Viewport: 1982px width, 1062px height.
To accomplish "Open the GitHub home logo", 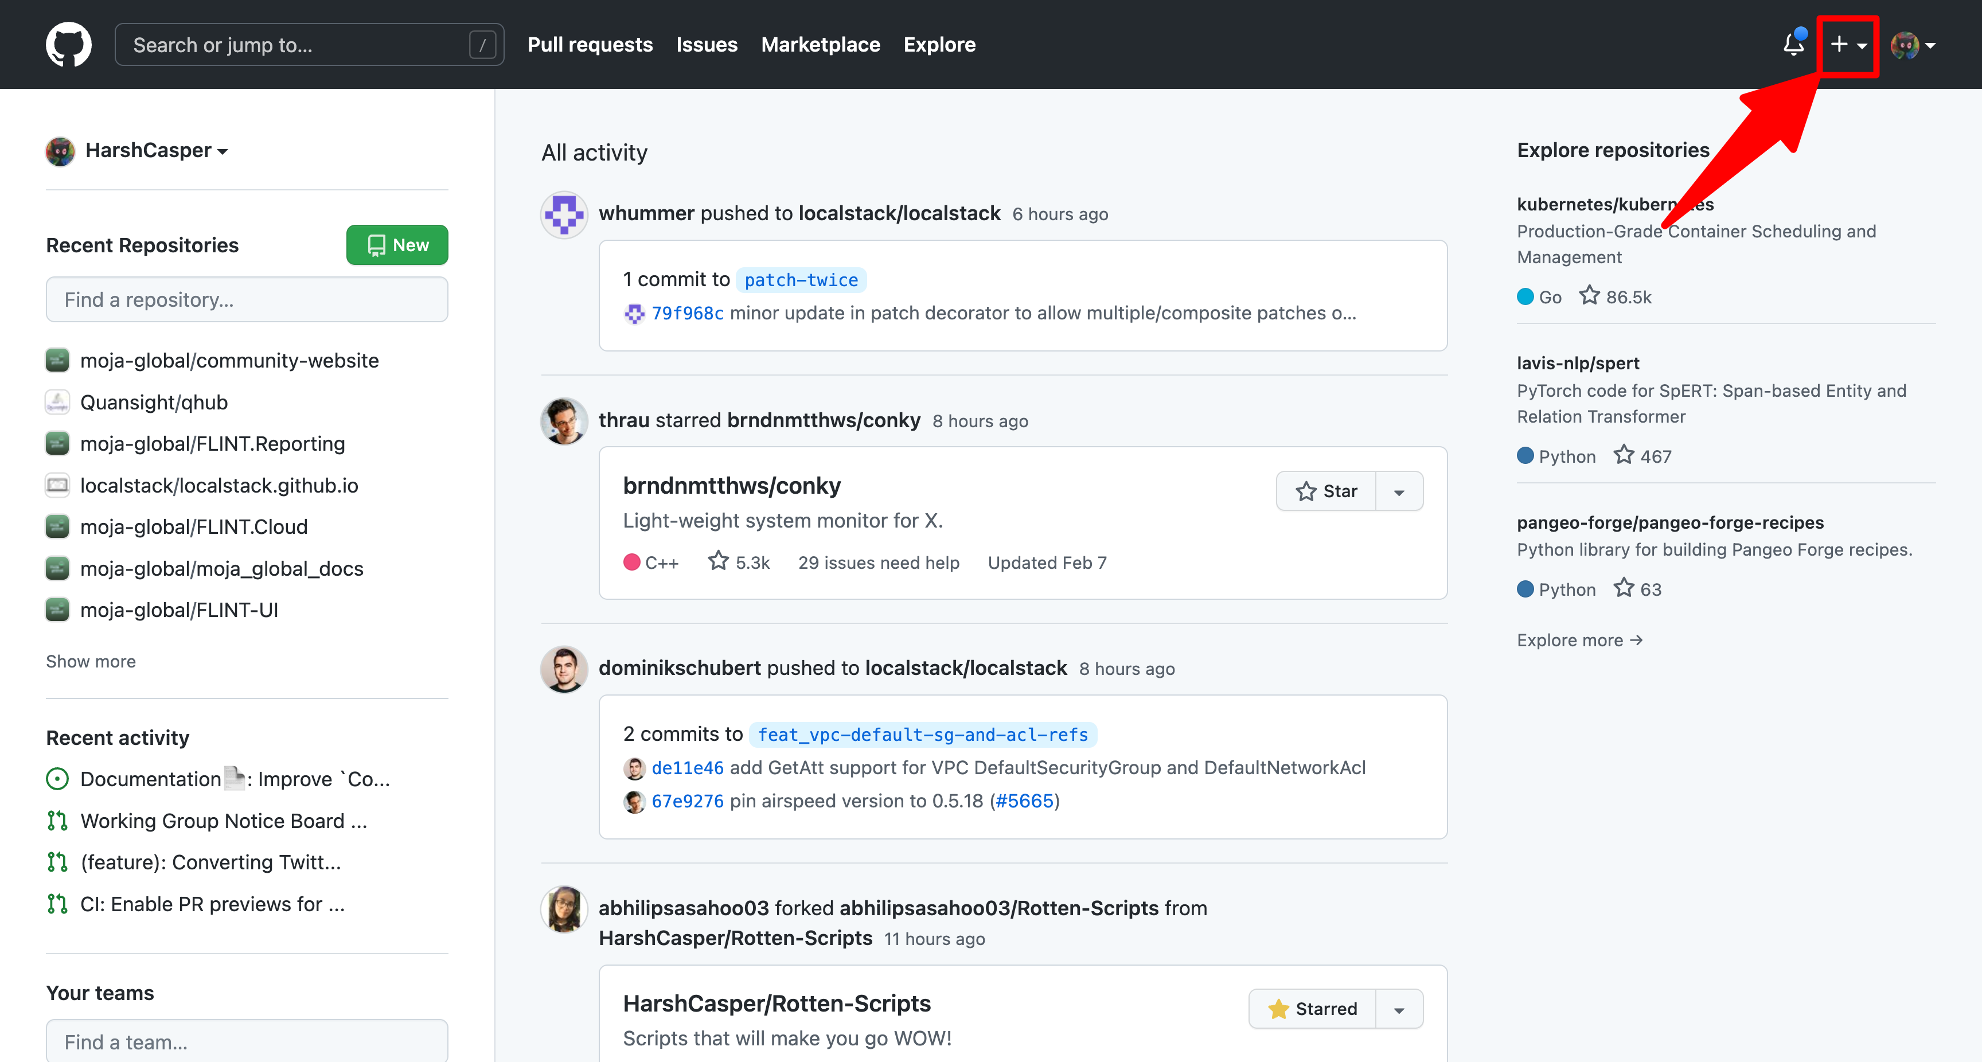I will 68,45.
